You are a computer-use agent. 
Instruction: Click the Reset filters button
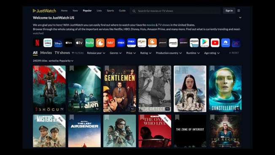[234, 53]
